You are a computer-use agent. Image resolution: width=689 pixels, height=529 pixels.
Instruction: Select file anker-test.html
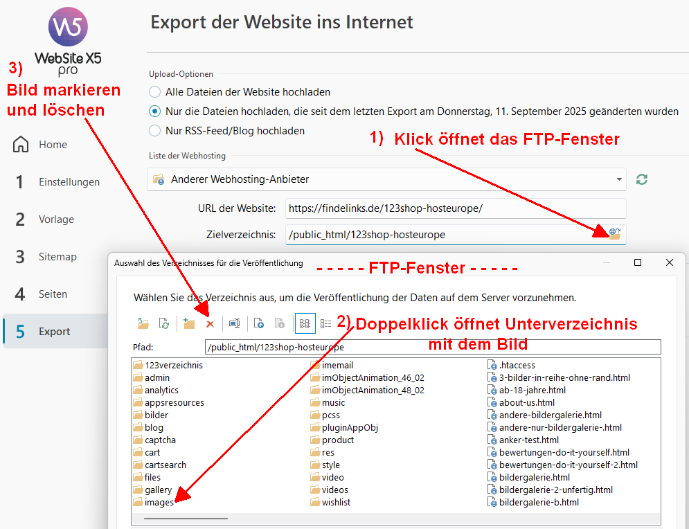tap(524, 440)
